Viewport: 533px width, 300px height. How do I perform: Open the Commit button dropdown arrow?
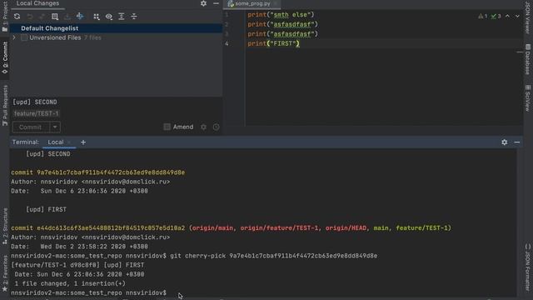click(x=55, y=127)
